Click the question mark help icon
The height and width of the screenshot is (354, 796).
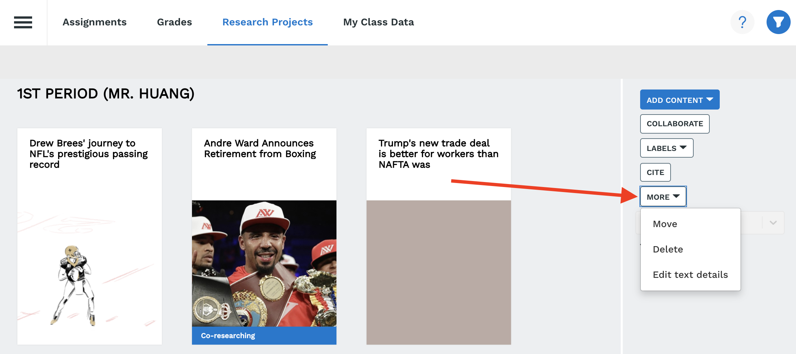742,22
